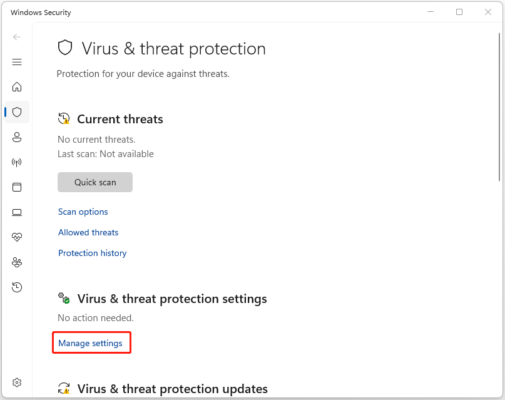This screenshot has height=400, width=505.
Task: Open Protection history using the clock icon
Action: 17,287
